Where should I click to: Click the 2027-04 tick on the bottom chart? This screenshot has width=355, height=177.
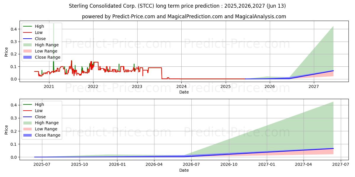pos(304,165)
